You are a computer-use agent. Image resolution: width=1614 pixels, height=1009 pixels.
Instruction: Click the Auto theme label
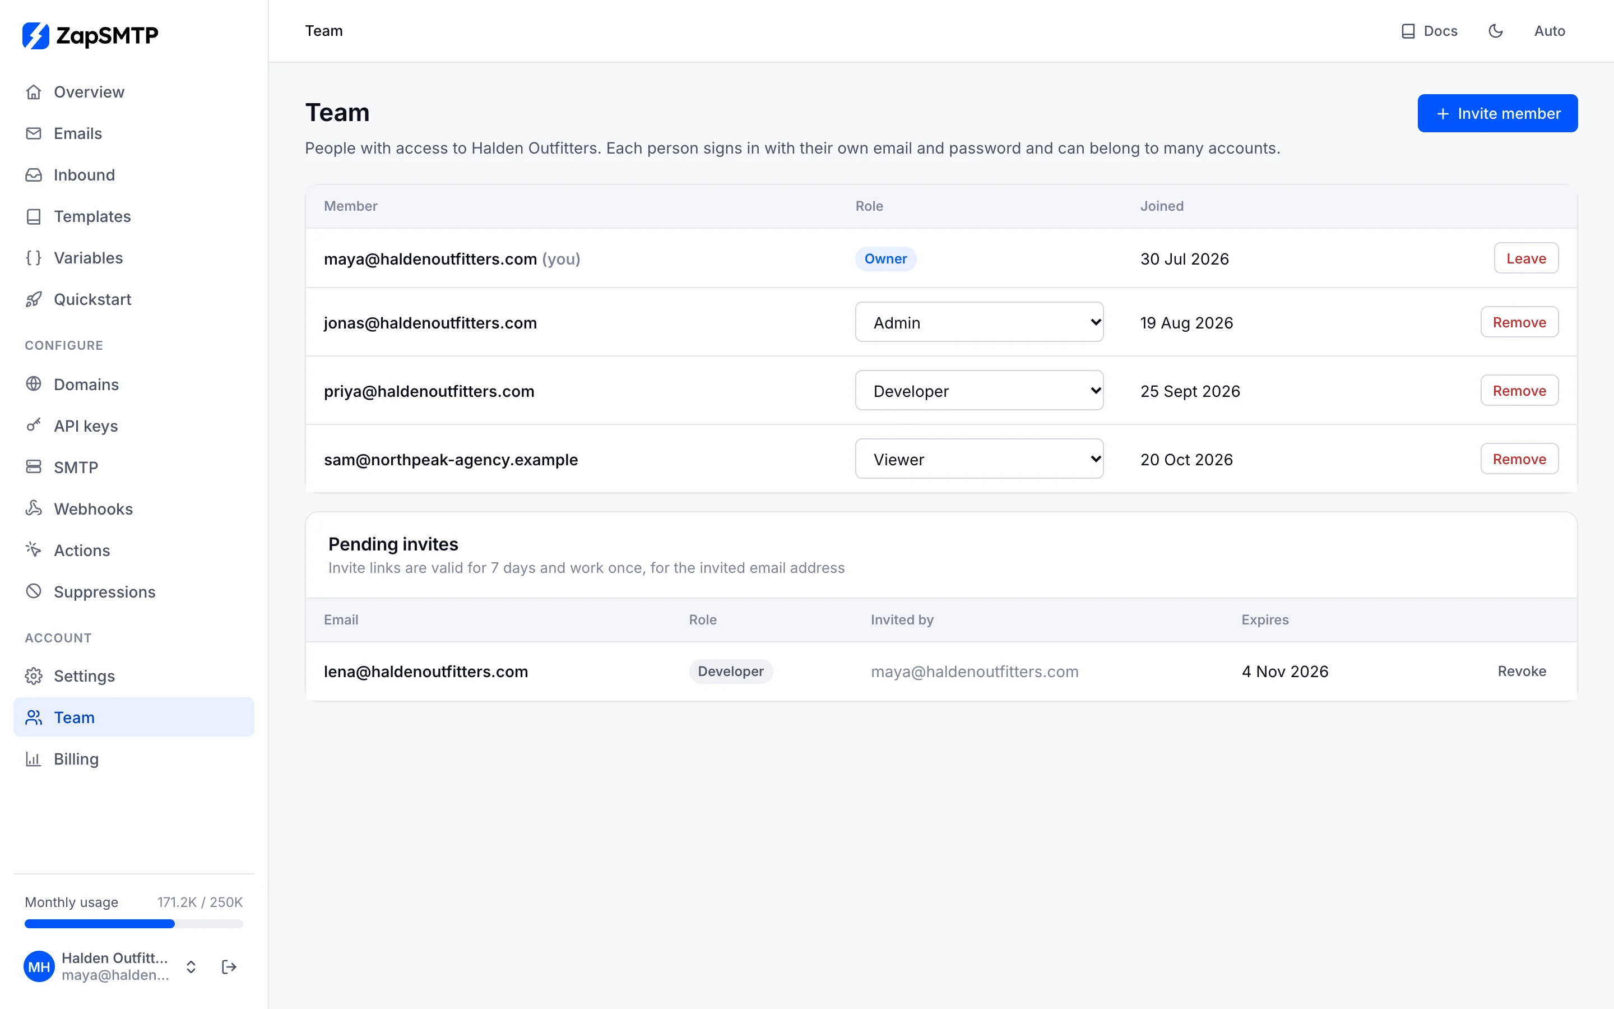(x=1550, y=31)
